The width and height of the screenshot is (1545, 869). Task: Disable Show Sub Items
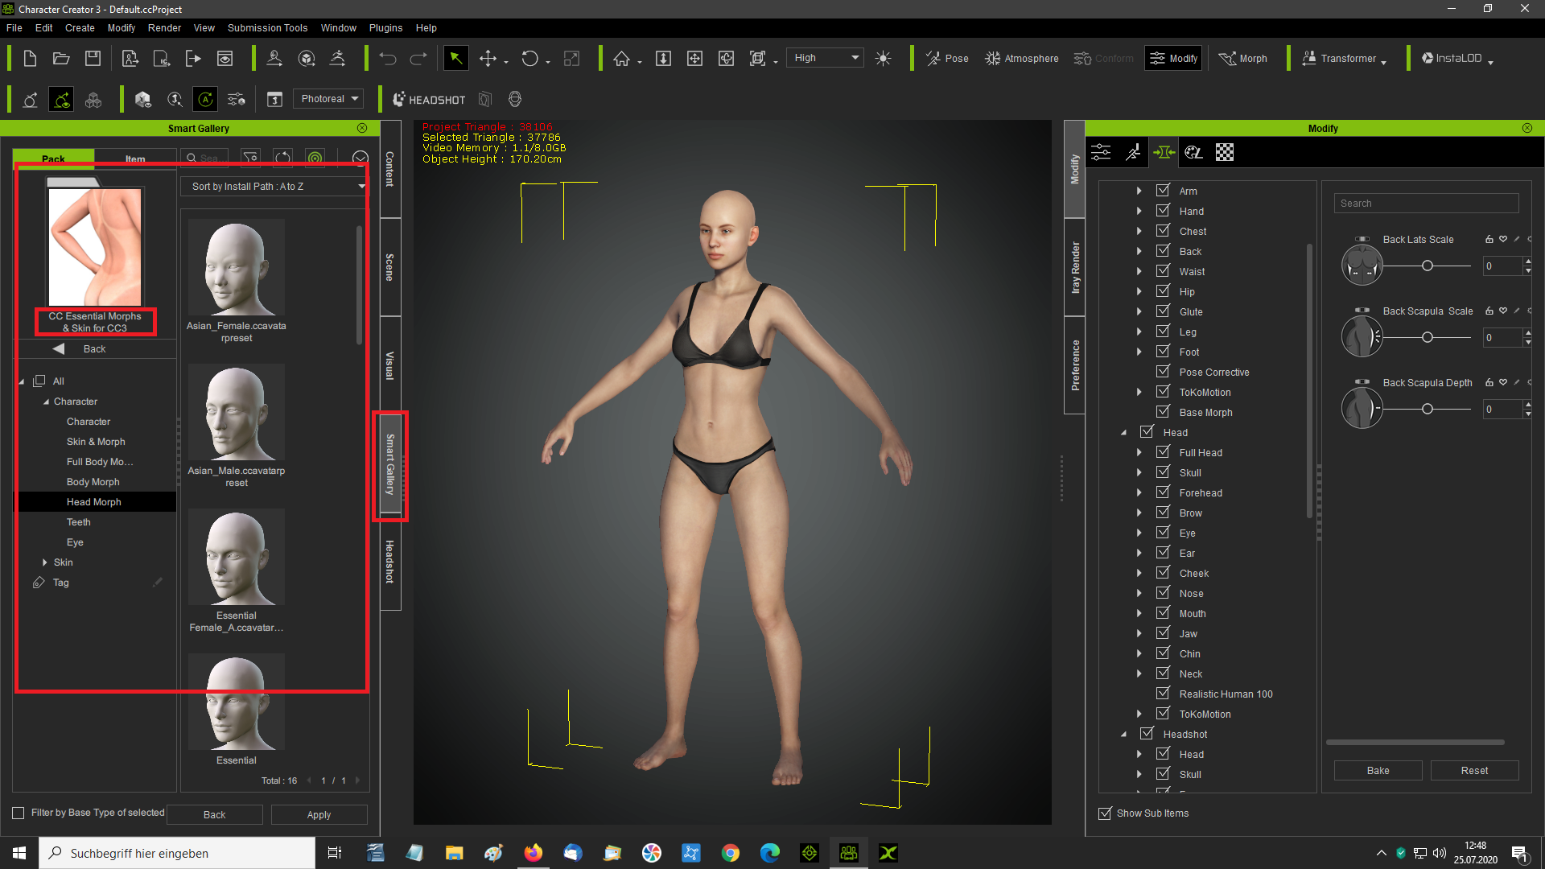[x=1105, y=813]
